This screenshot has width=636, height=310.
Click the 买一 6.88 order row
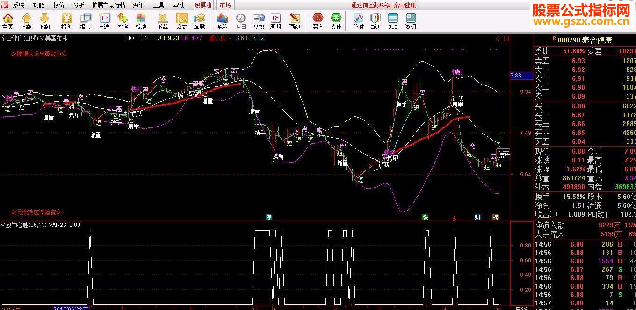tap(585, 106)
